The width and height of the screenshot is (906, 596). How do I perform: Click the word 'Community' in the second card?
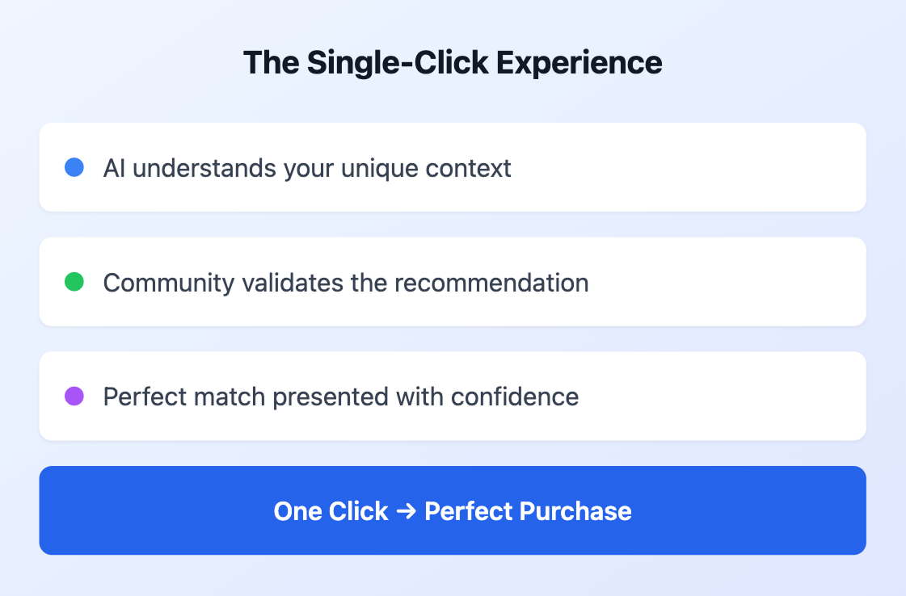[169, 283]
